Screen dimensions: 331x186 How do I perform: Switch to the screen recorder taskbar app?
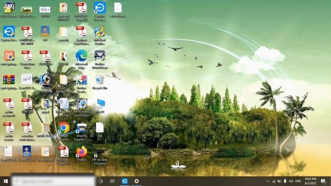coord(125,181)
